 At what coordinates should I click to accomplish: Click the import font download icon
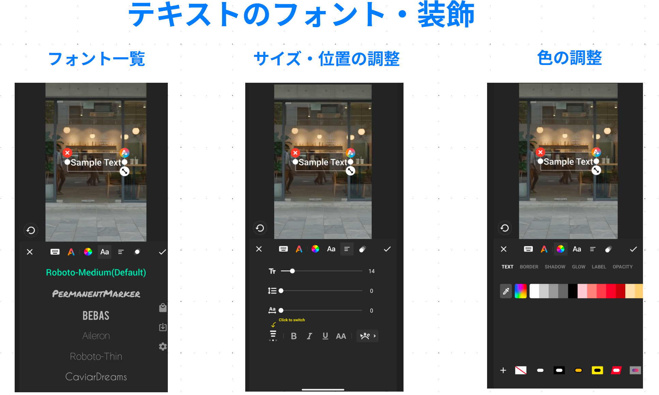pyautogui.click(x=163, y=327)
